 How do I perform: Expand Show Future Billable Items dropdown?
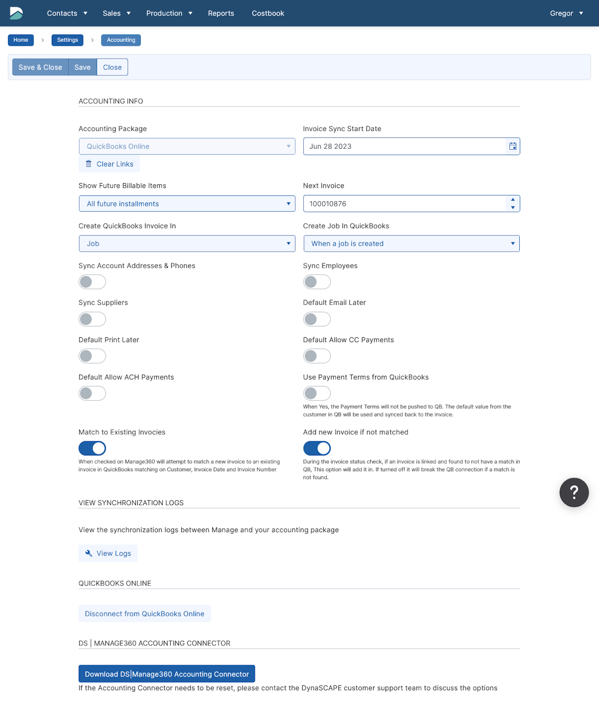pos(187,204)
